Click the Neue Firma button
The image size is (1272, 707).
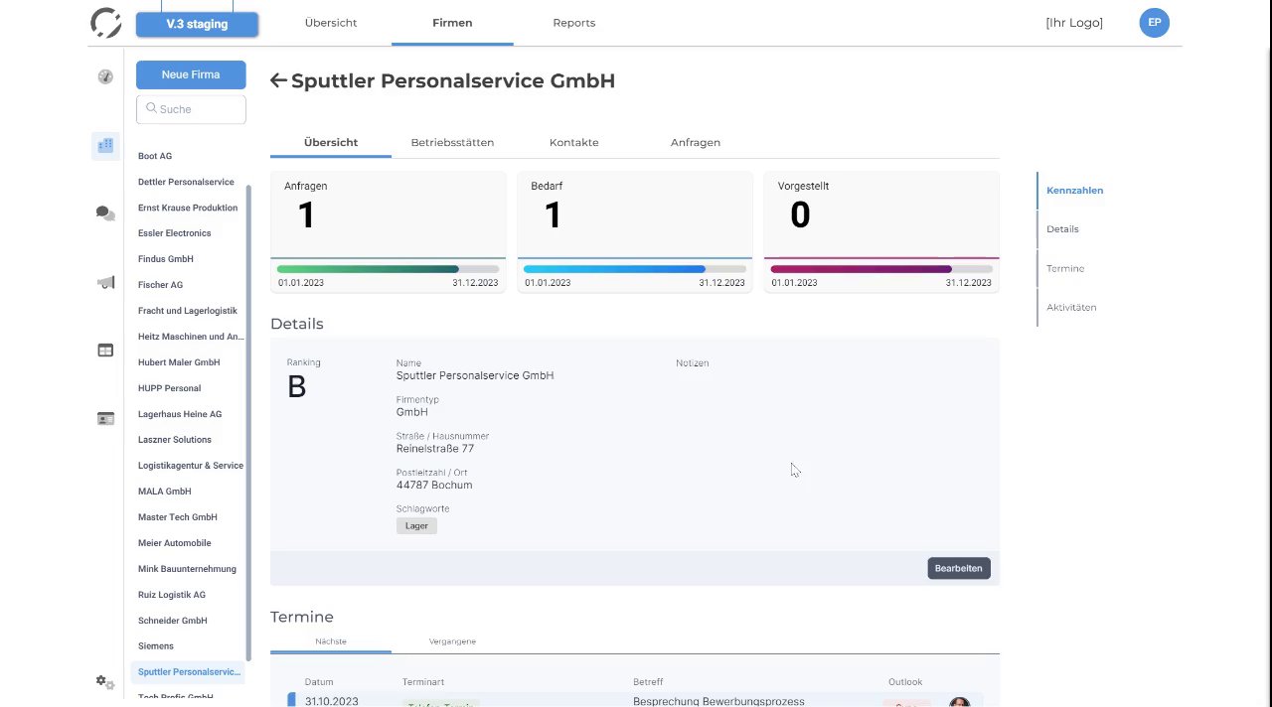click(x=191, y=74)
